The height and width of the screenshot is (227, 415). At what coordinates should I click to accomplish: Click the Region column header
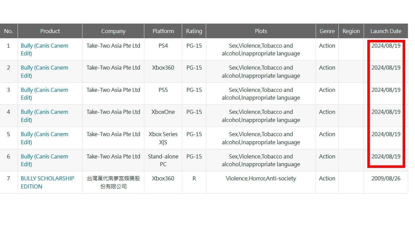pos(351,31)
